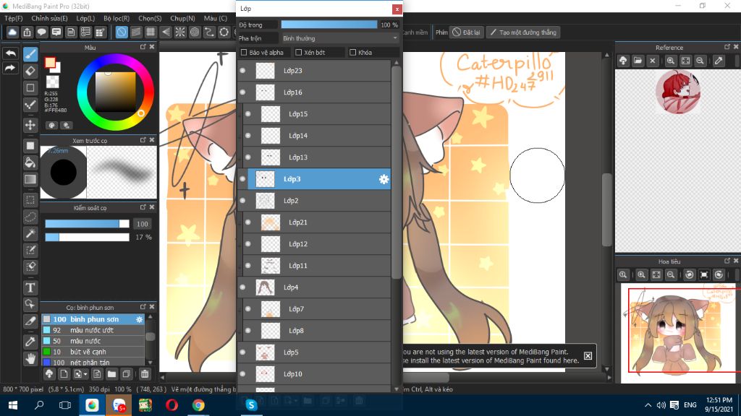
Task: Hide layer Lớp4
Action: (x=243, y=287)
